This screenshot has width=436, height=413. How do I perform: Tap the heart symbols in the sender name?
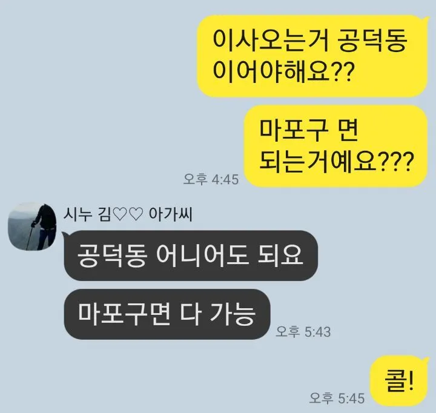[128, 215]
